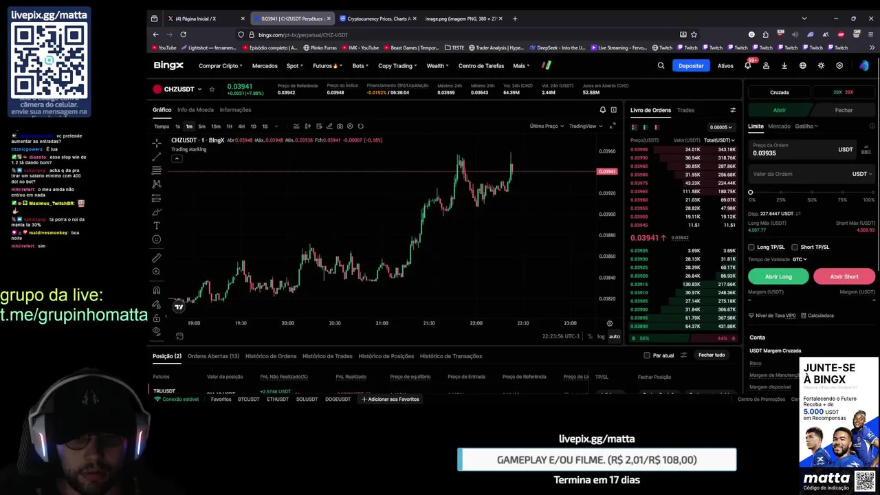Select the trend line drawing tool
The height and width of the screenshot is (495, 880).
[x=157, y=156]
